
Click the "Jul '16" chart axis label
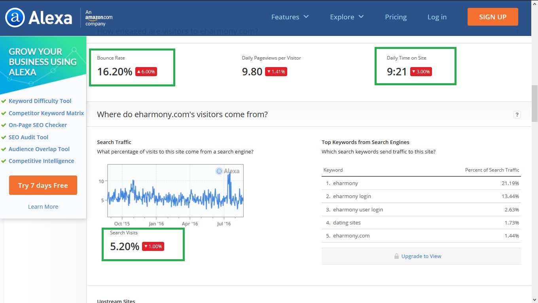pyautogui.click(x=224, y=224)
